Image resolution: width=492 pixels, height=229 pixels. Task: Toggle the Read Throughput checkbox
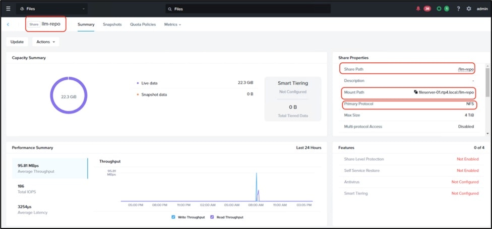coord(212,217)
